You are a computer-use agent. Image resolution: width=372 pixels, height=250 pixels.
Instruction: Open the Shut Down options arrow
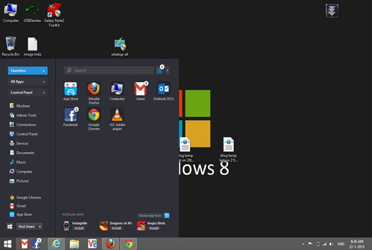pyautogui.click(x=40, y=227)
